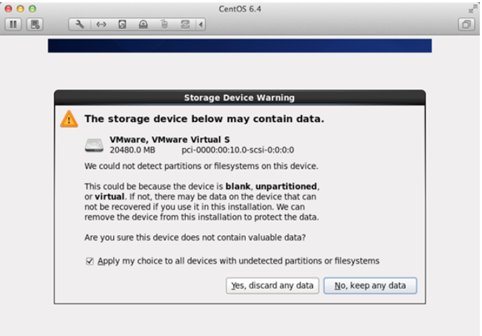This screenshot has width=482, height=336.
Task: Click the hard disk device icon in toolbar
Action: (122, 24)
